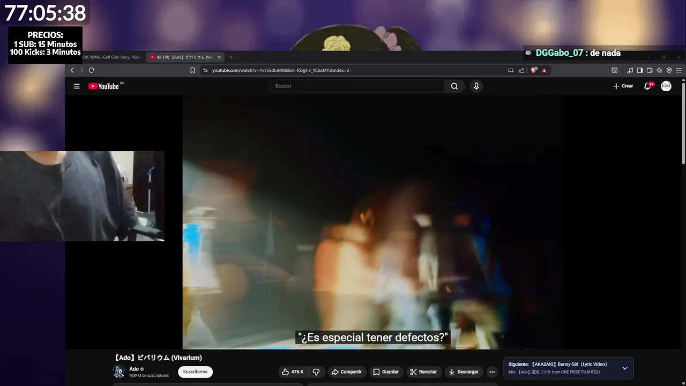The width and height of the screenshot is (686, 386).
Task: Click the Siguiente Bunny Girl next video text
Action: click(x=557, y=364)
